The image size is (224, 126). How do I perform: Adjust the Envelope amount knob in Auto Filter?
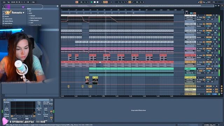click(6, 106)
